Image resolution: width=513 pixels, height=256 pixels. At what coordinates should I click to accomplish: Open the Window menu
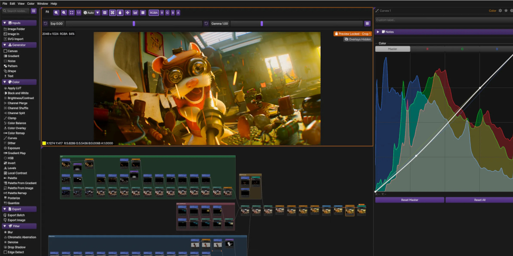43,4
